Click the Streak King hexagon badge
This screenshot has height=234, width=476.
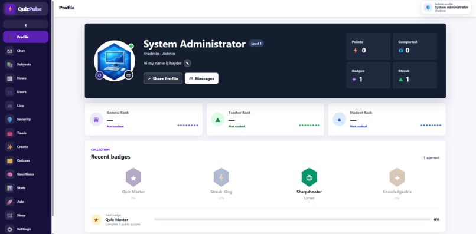tap(221, 177)
